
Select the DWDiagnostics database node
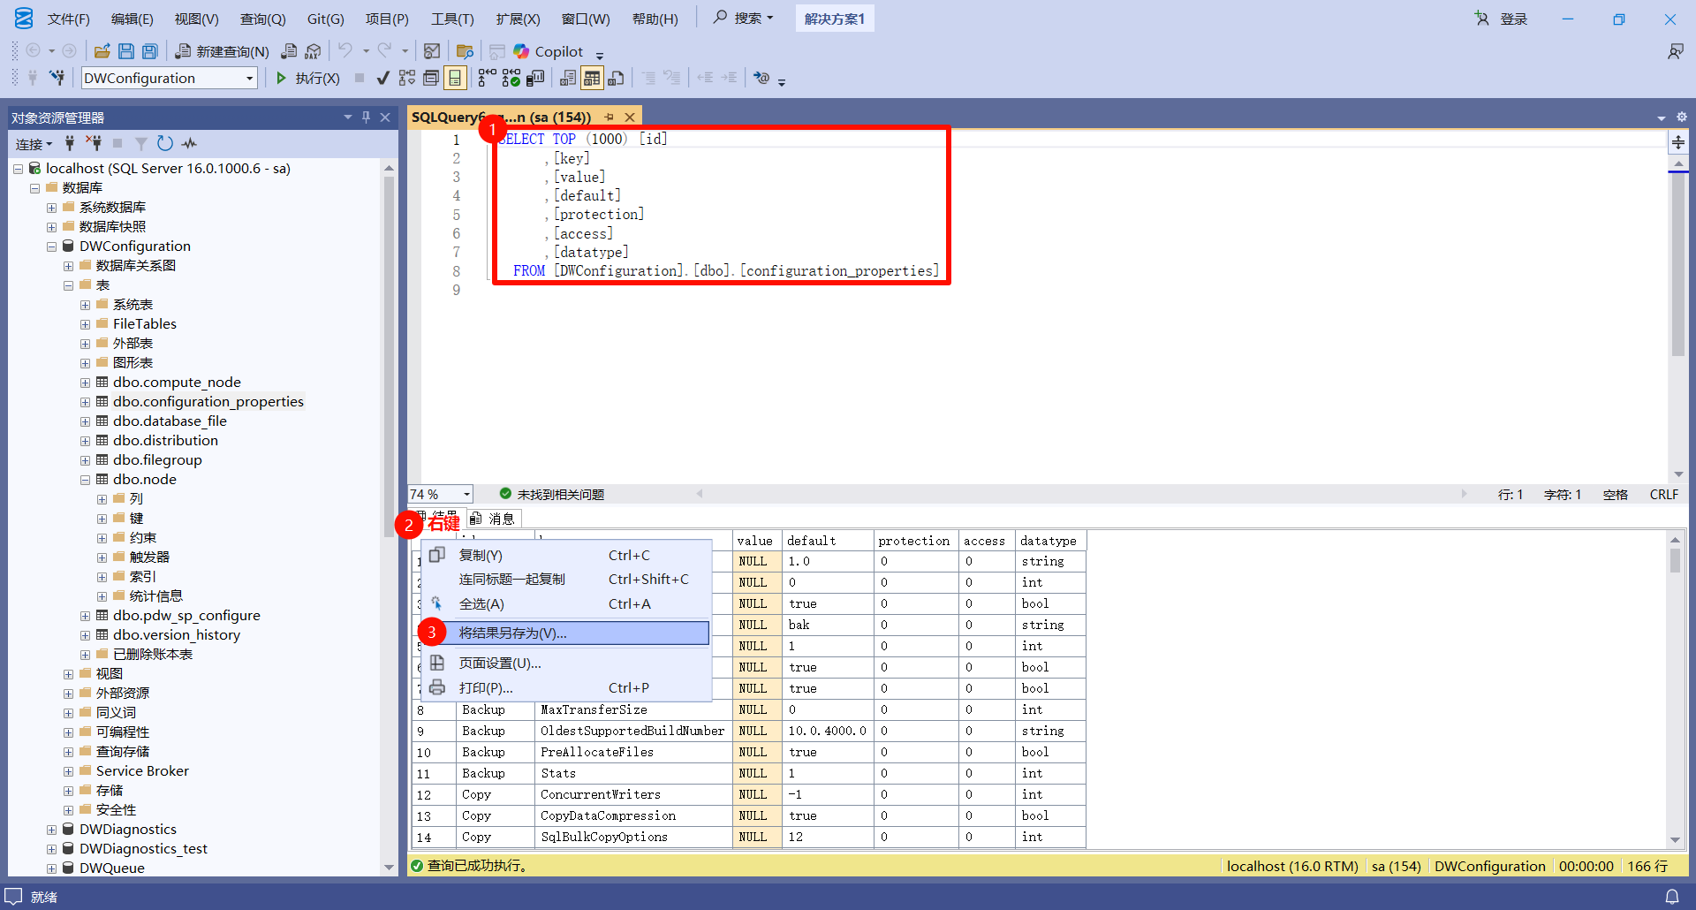pos(128,829)
